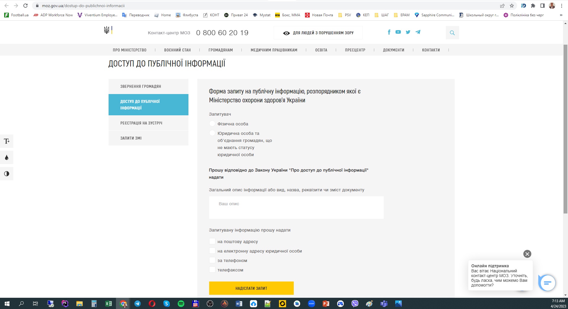The width and height of the screenshot is (568, 309).
Task: Click the Twitter bird icon
Action: pyautogui.click(x=408, y=32)
